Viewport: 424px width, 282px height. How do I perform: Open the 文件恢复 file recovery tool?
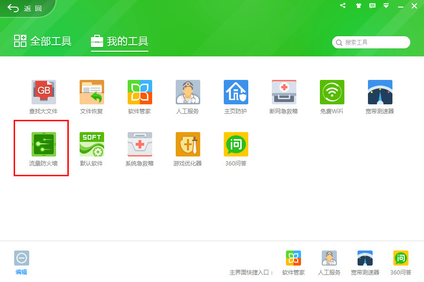pos(92,92)
